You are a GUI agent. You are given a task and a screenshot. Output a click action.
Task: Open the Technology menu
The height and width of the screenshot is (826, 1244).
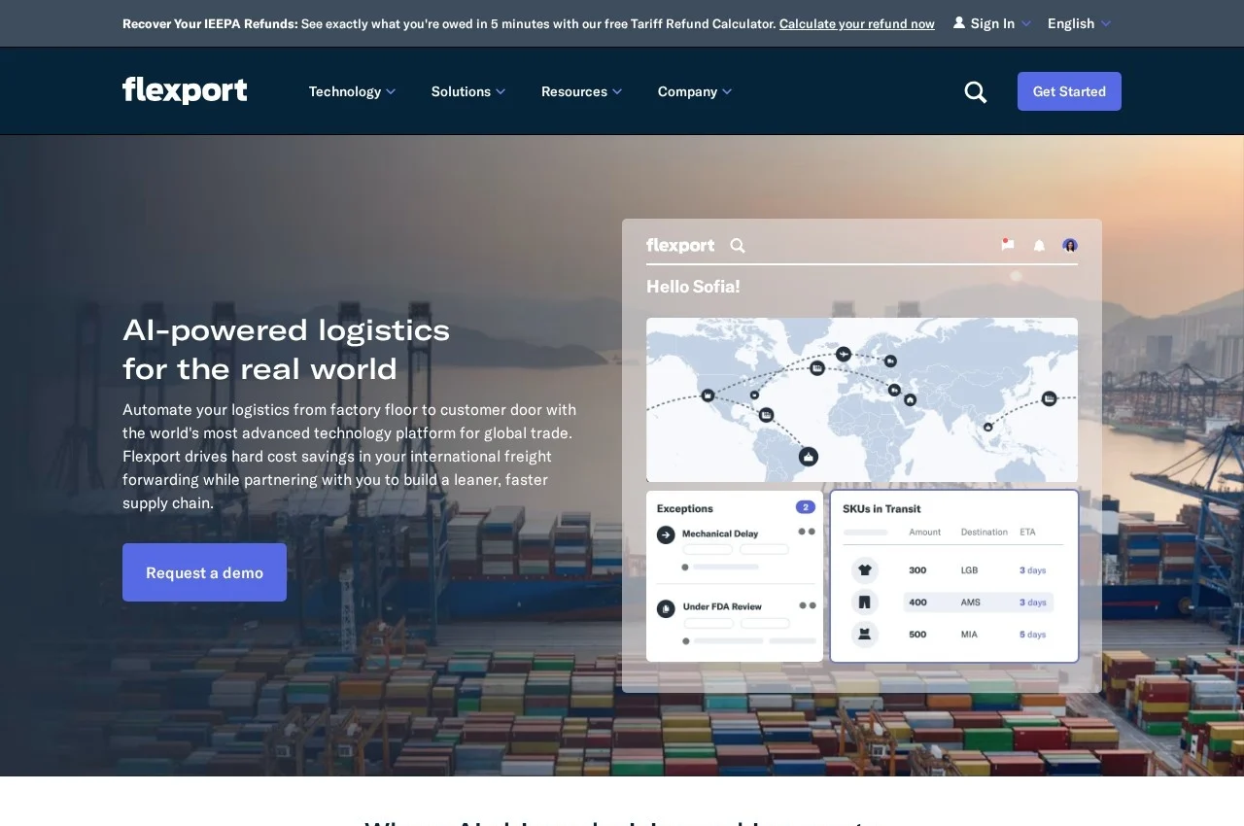(x=352, y=91)
